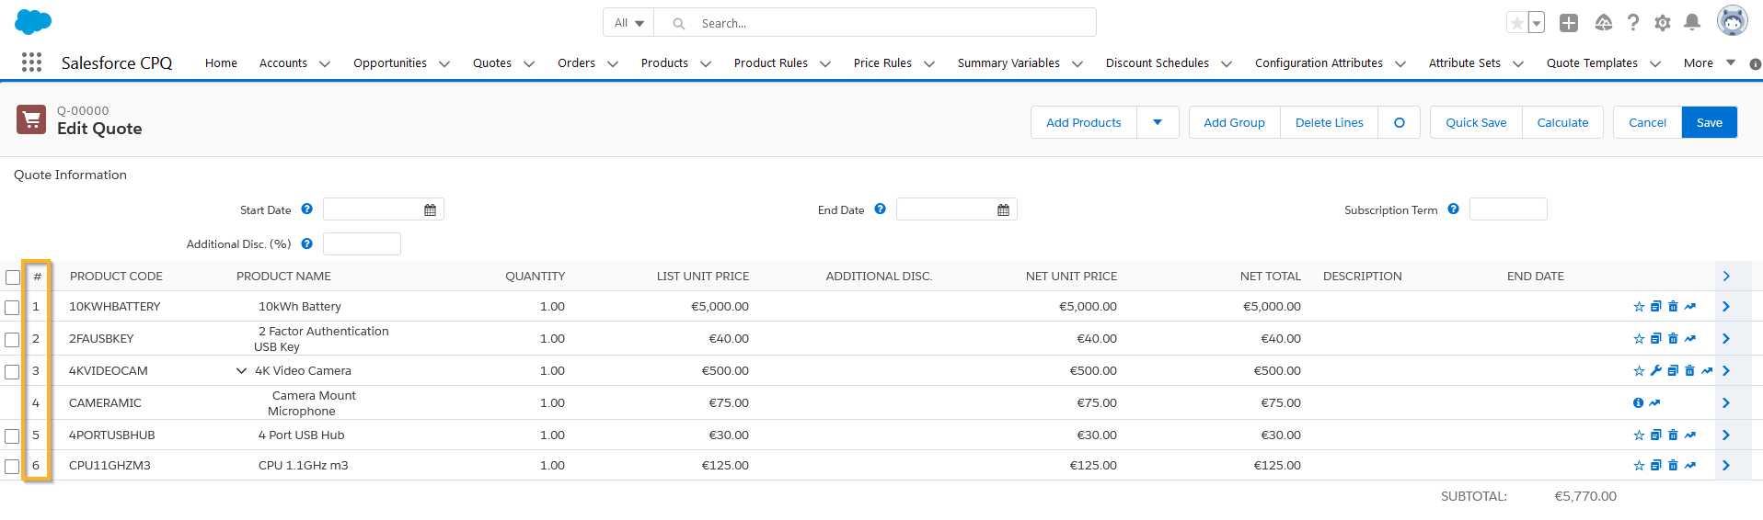Reconfigure the 4K Video Camera bundle with wrench icon

tap(1656, 371)
